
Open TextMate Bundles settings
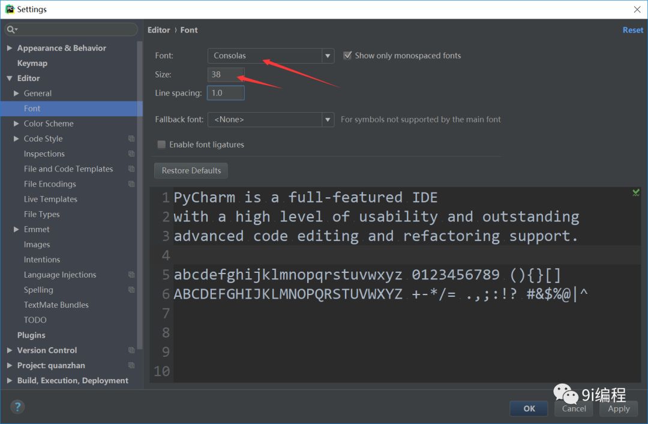point(56,305)
